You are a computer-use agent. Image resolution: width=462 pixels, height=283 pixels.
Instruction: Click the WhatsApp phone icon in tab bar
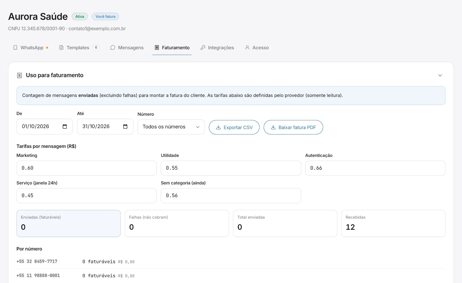point(15,48)
